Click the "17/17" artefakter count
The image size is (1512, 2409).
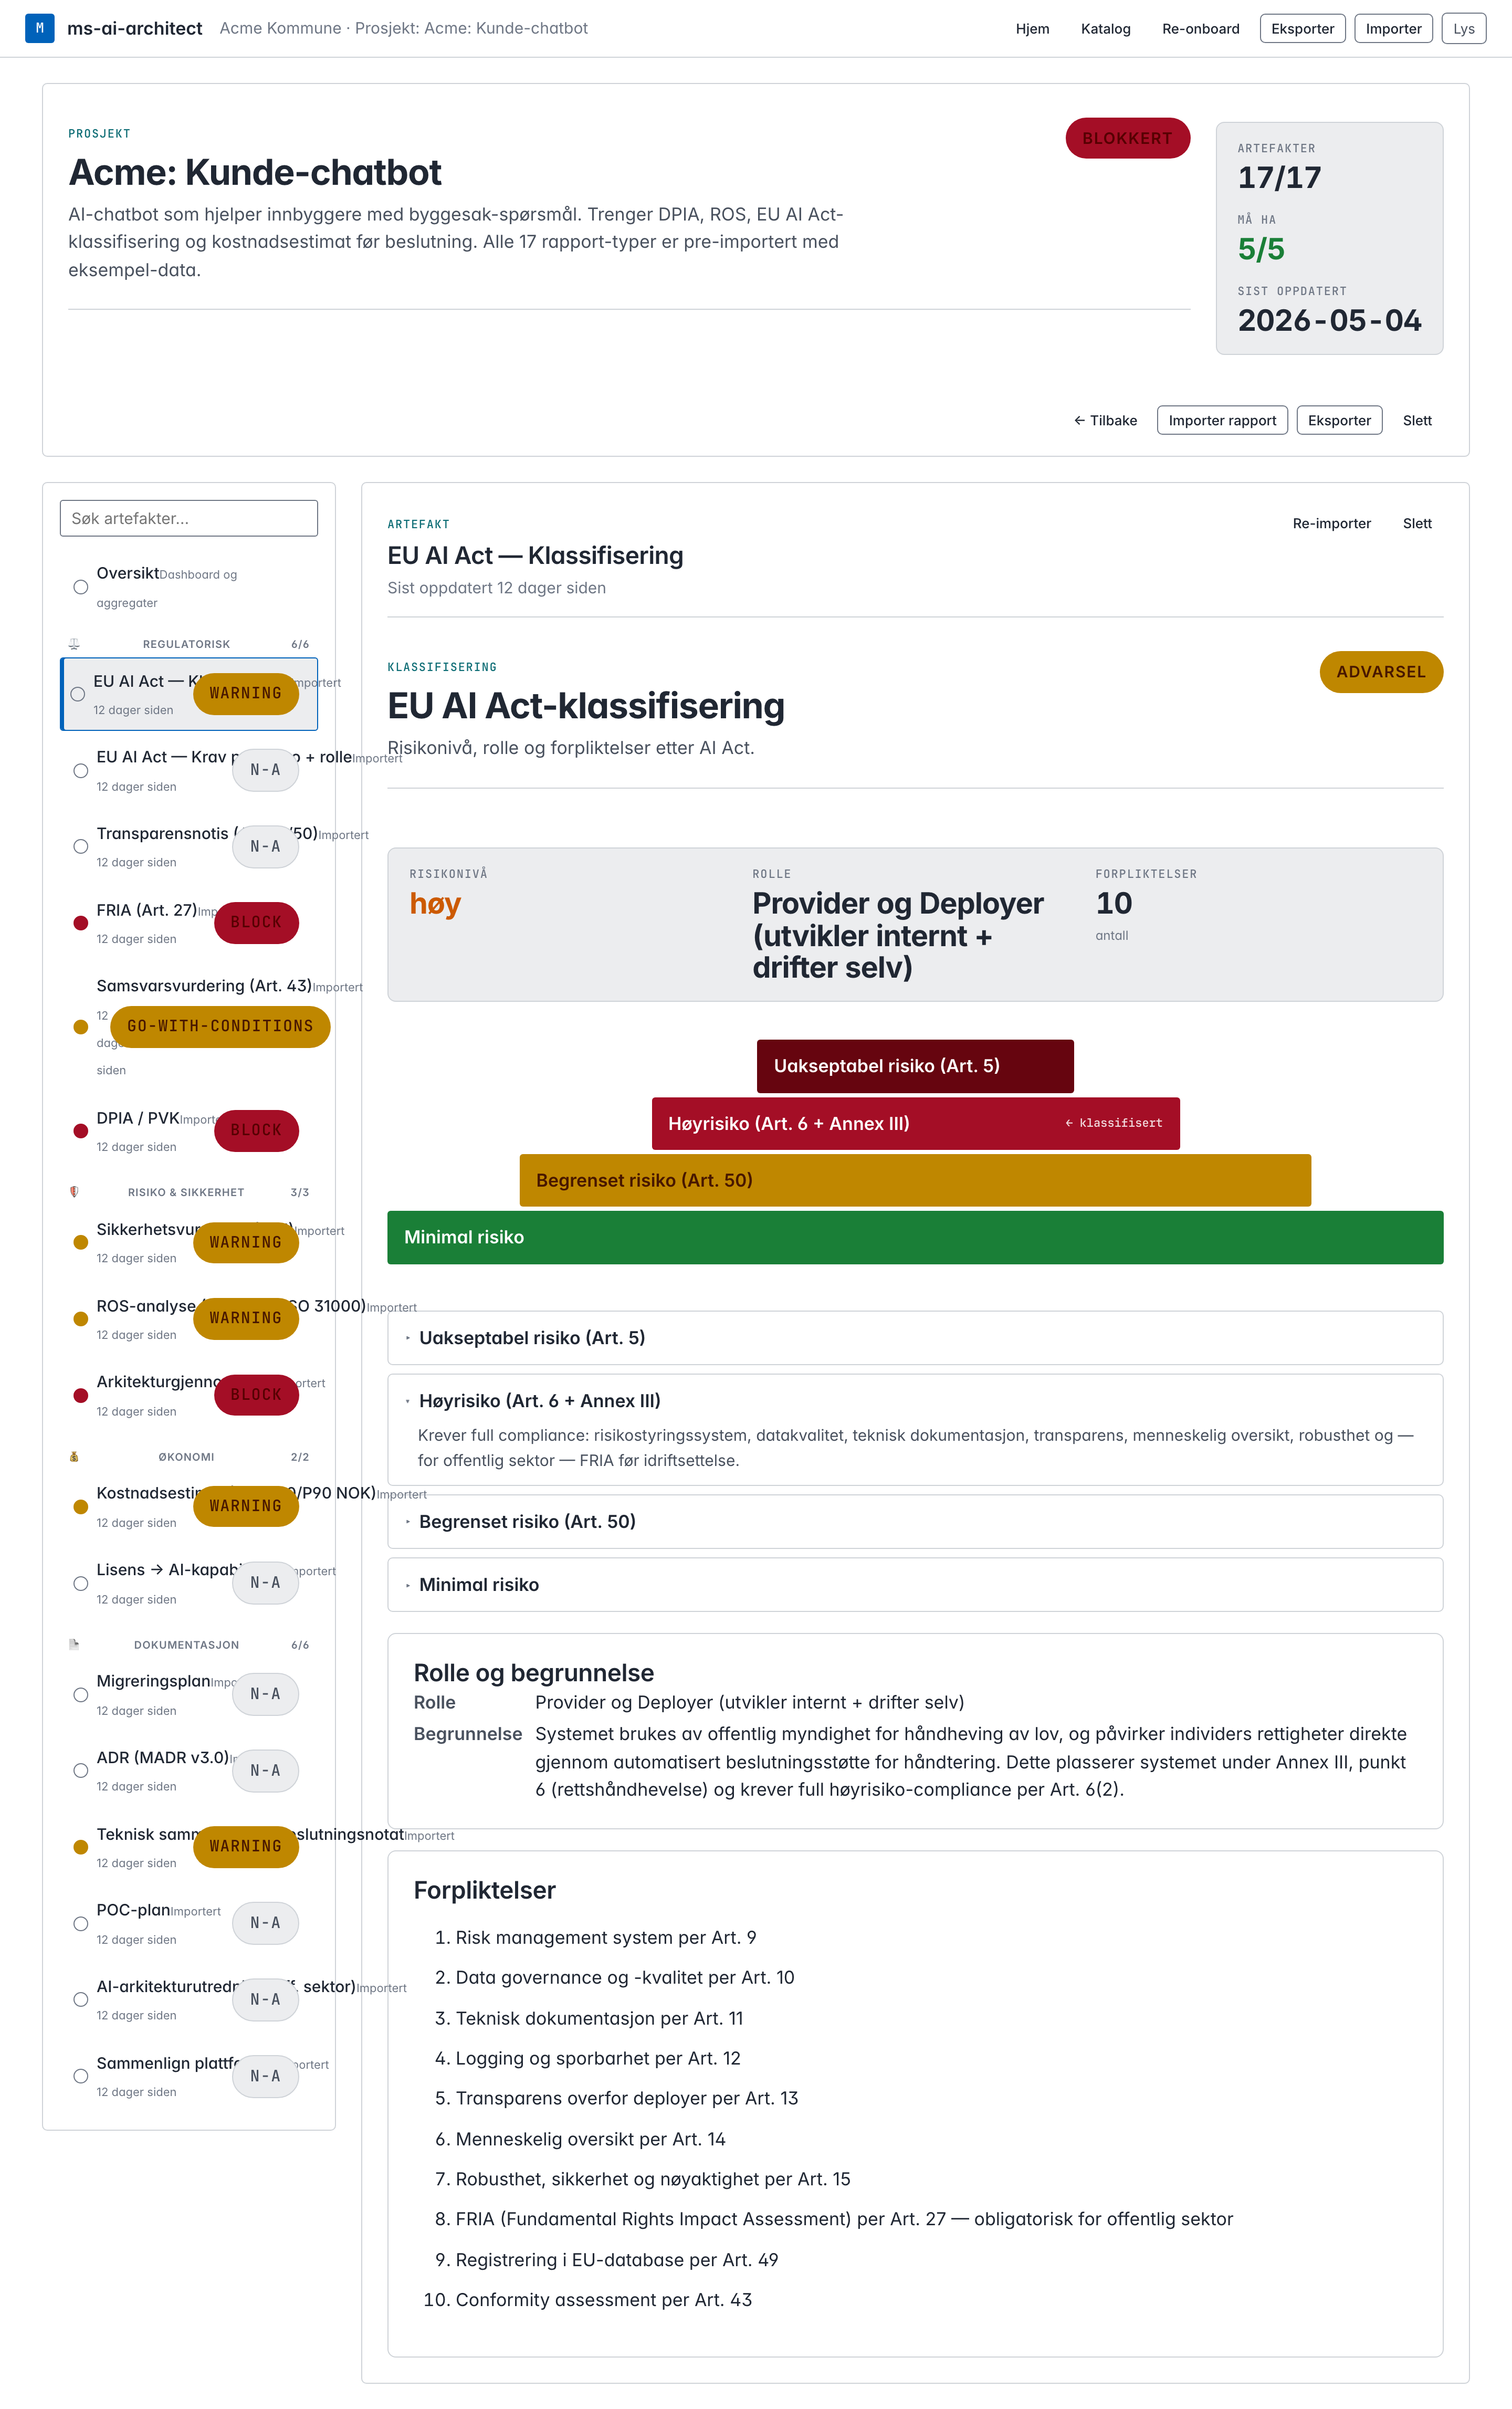coord(1280,178)
